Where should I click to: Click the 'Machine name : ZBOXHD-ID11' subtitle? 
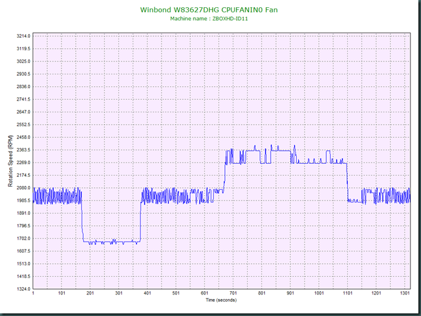209,19
